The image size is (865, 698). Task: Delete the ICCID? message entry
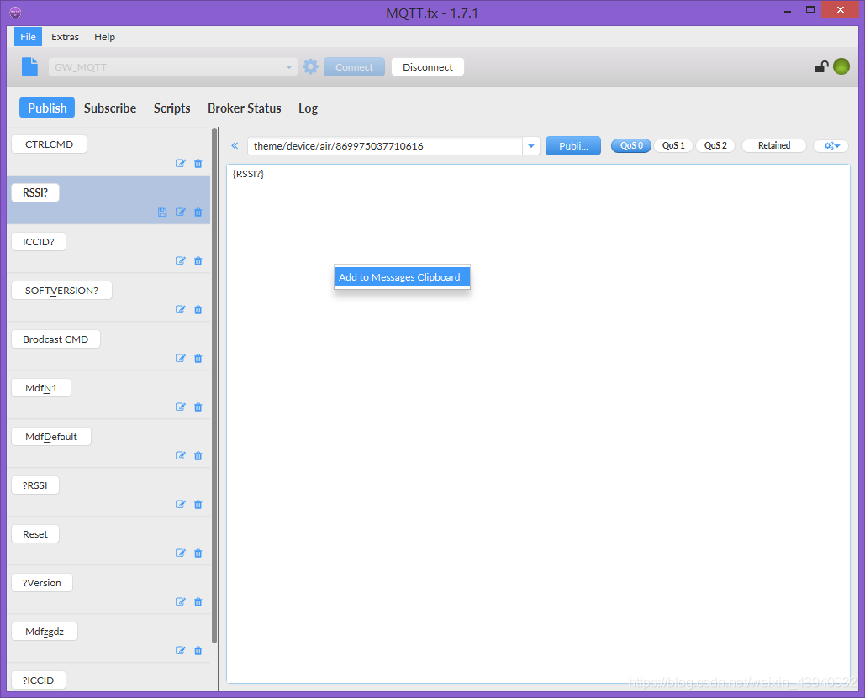click(x=198, y=260)
